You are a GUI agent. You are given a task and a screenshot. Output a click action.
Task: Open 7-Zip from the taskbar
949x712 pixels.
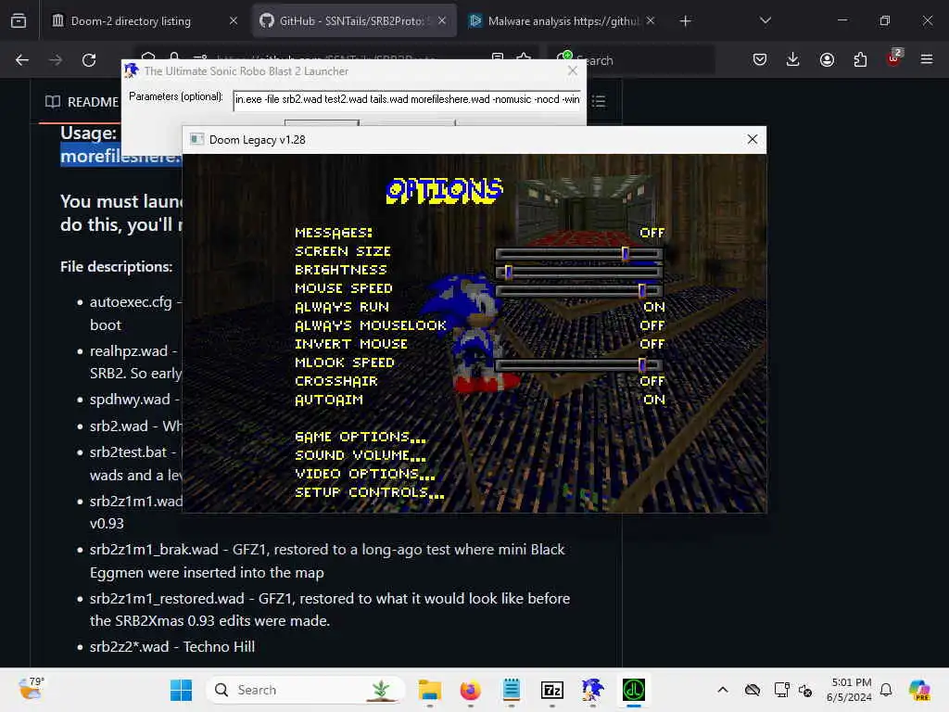pos(552,690)
